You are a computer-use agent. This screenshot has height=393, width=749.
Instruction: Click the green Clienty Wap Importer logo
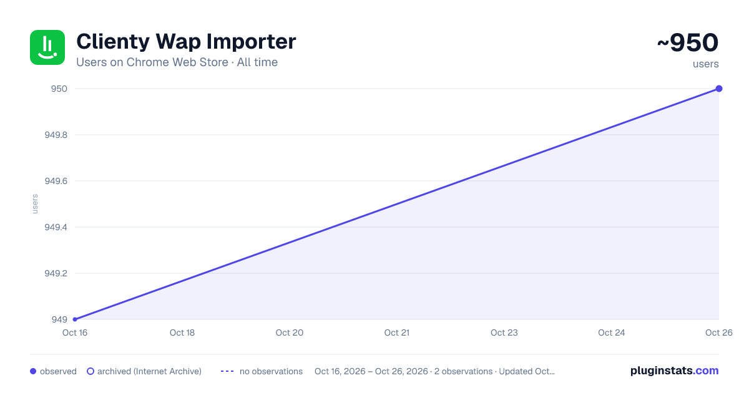tap(47, 47)
